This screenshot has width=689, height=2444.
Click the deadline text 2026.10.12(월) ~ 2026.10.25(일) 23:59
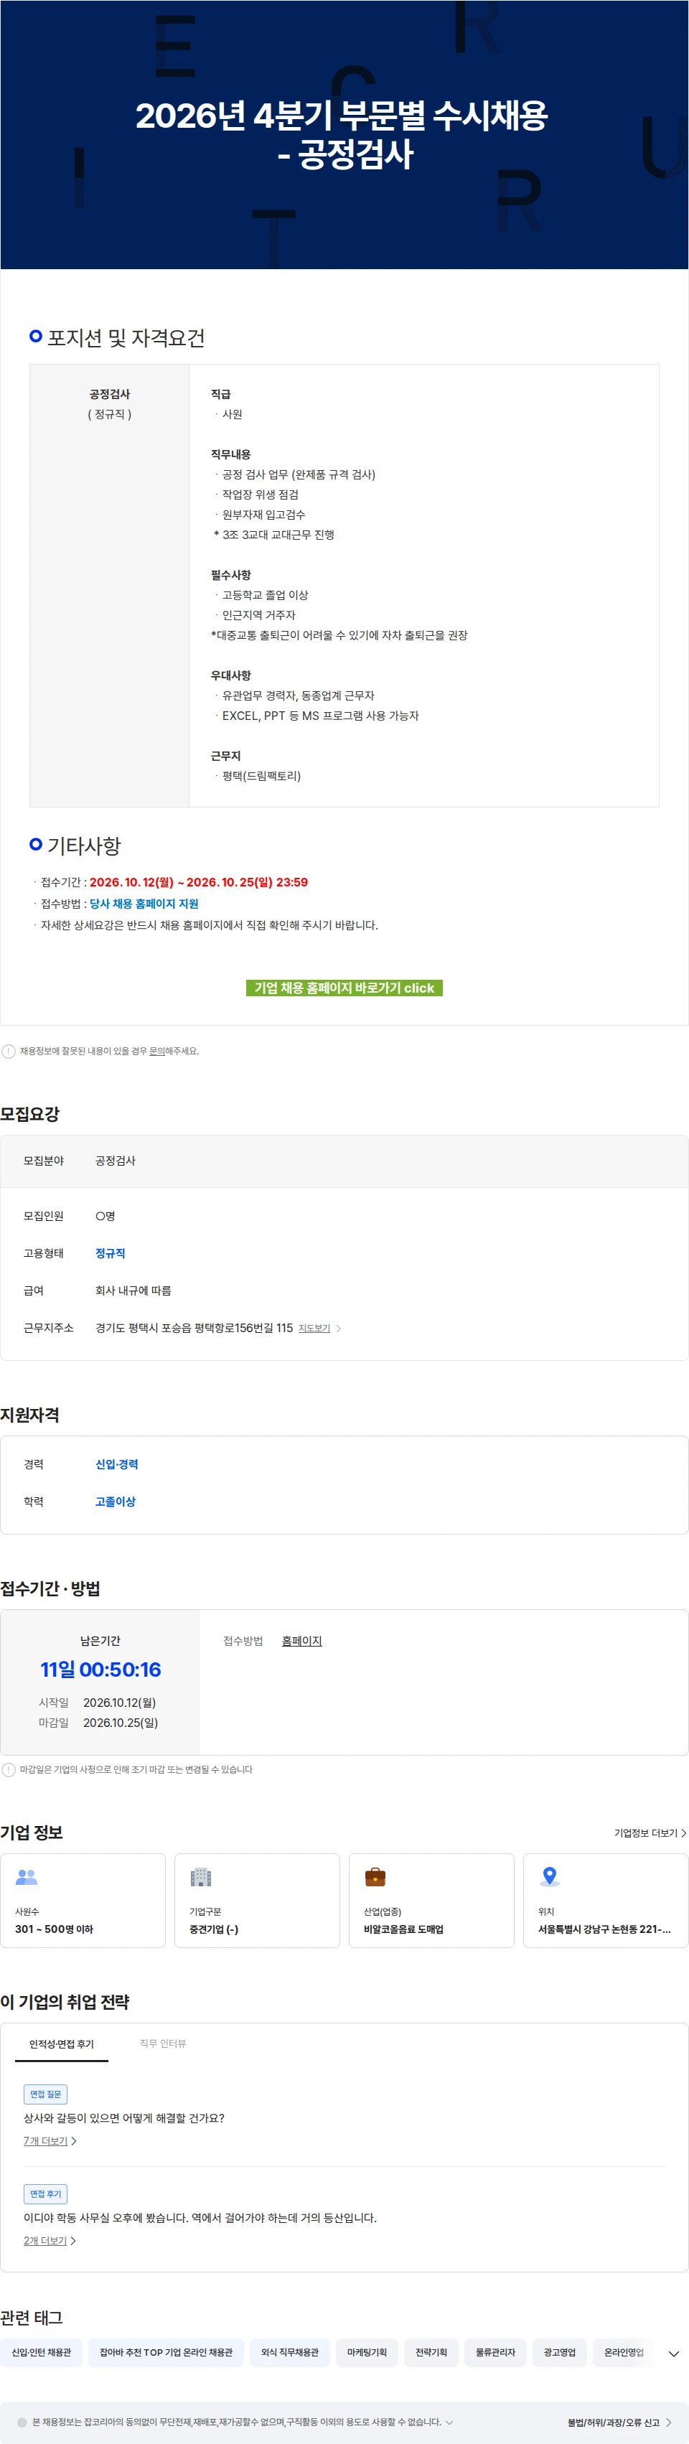pos(198,882)
